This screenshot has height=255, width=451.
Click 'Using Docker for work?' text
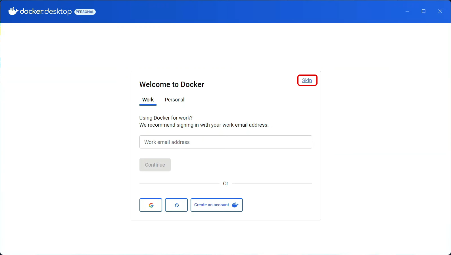click(166, 118)
